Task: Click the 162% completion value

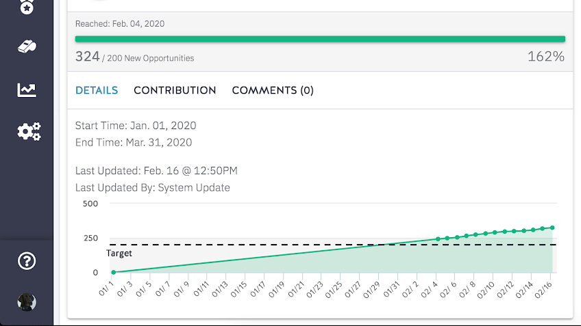Action: pos(546,57)
